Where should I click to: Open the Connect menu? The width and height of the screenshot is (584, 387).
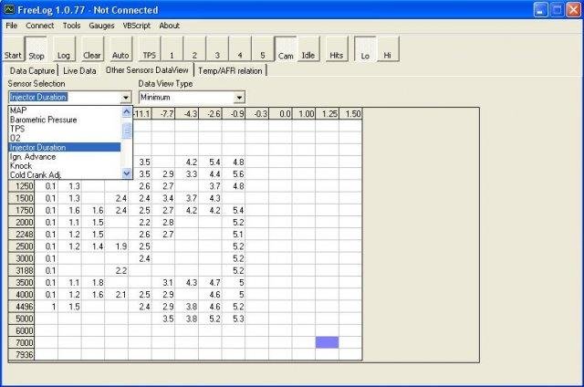(39, 26)
